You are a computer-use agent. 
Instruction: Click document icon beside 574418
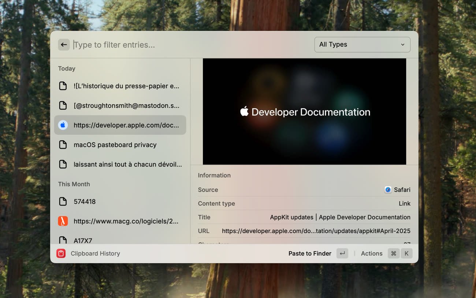coord(63,201)
